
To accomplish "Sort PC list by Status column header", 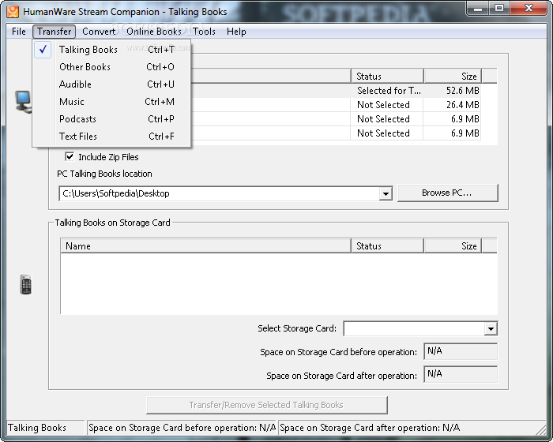I will pos(387,76).
